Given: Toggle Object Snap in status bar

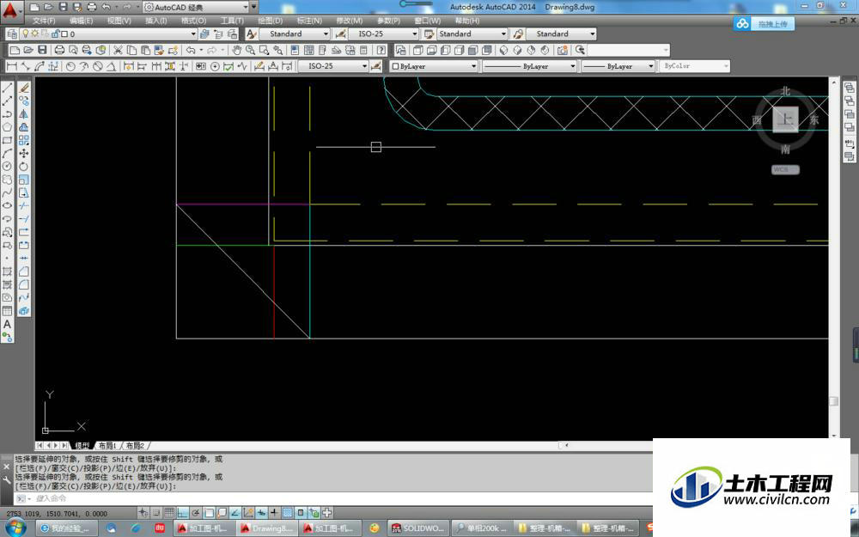Looking at the screenshot, I should [209, 513].
